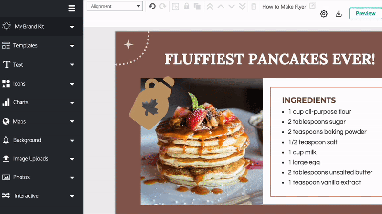The image size is (382, 214).
Task: Expand the My Brand Kit section
Action: [72, 27]
